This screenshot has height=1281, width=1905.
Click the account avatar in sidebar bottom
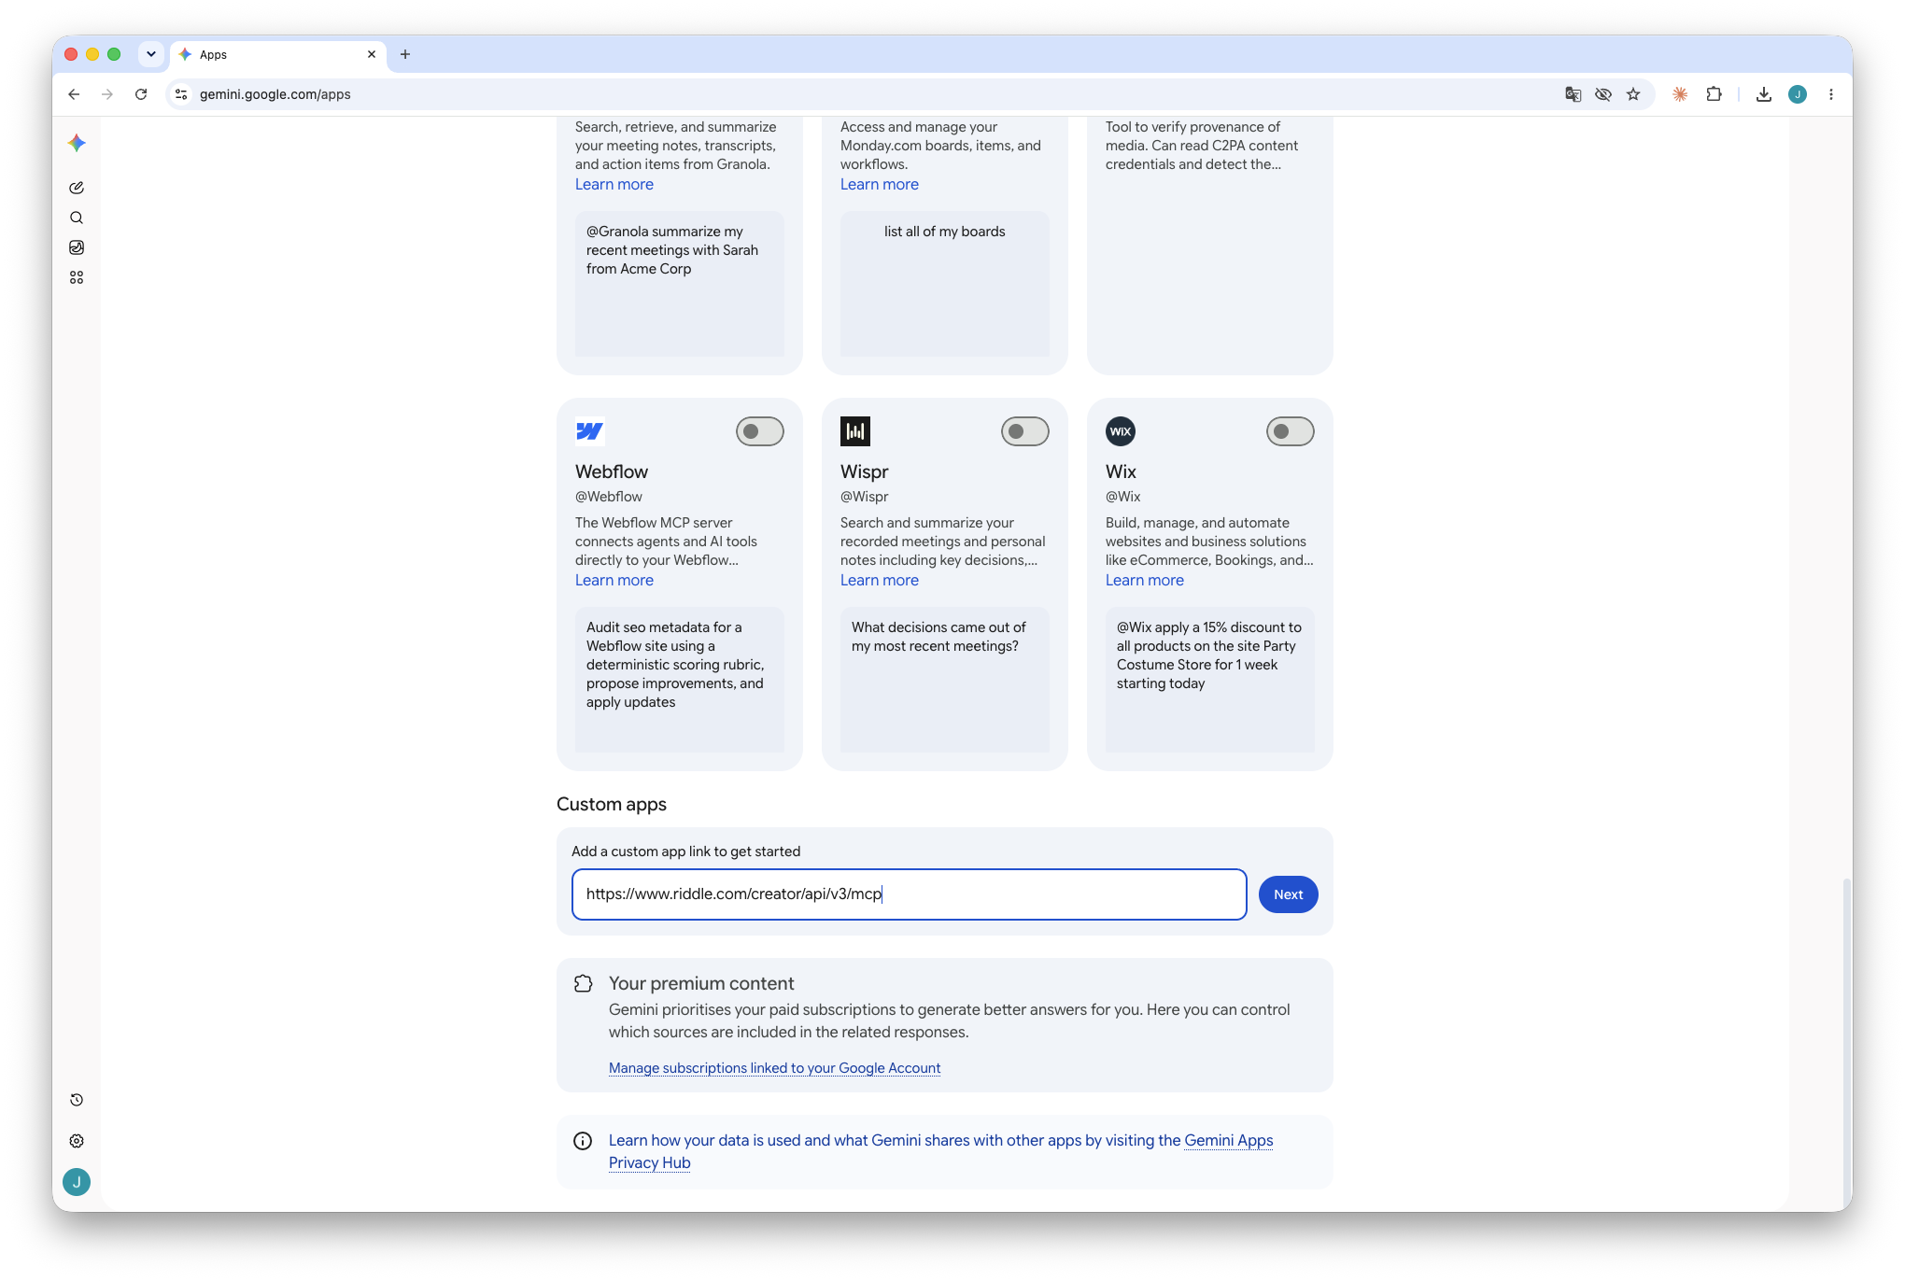click(x=77, y=1182)
